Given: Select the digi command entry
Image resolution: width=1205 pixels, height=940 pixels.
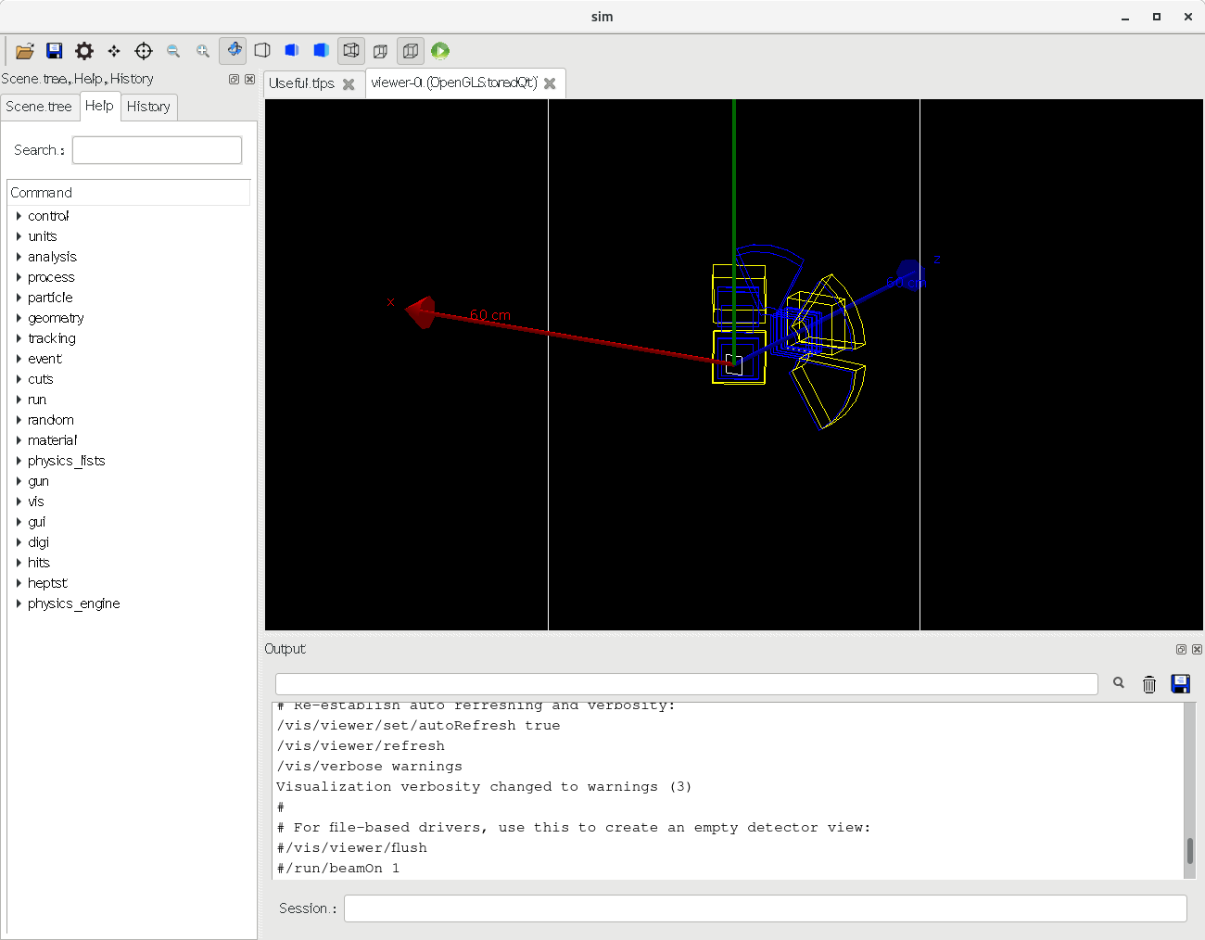Looking at the screenshot, I should pos(38,542).
